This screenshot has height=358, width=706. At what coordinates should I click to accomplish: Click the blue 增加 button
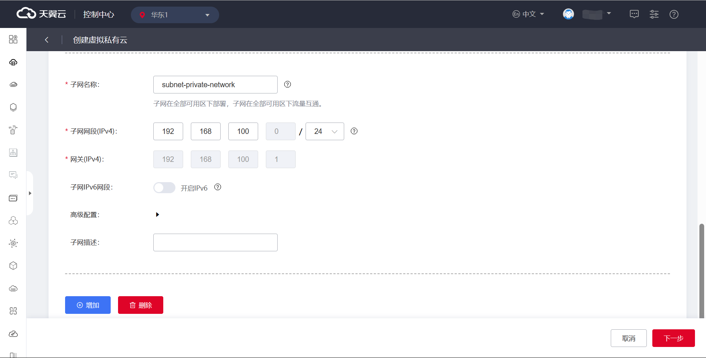coord(88,305)
